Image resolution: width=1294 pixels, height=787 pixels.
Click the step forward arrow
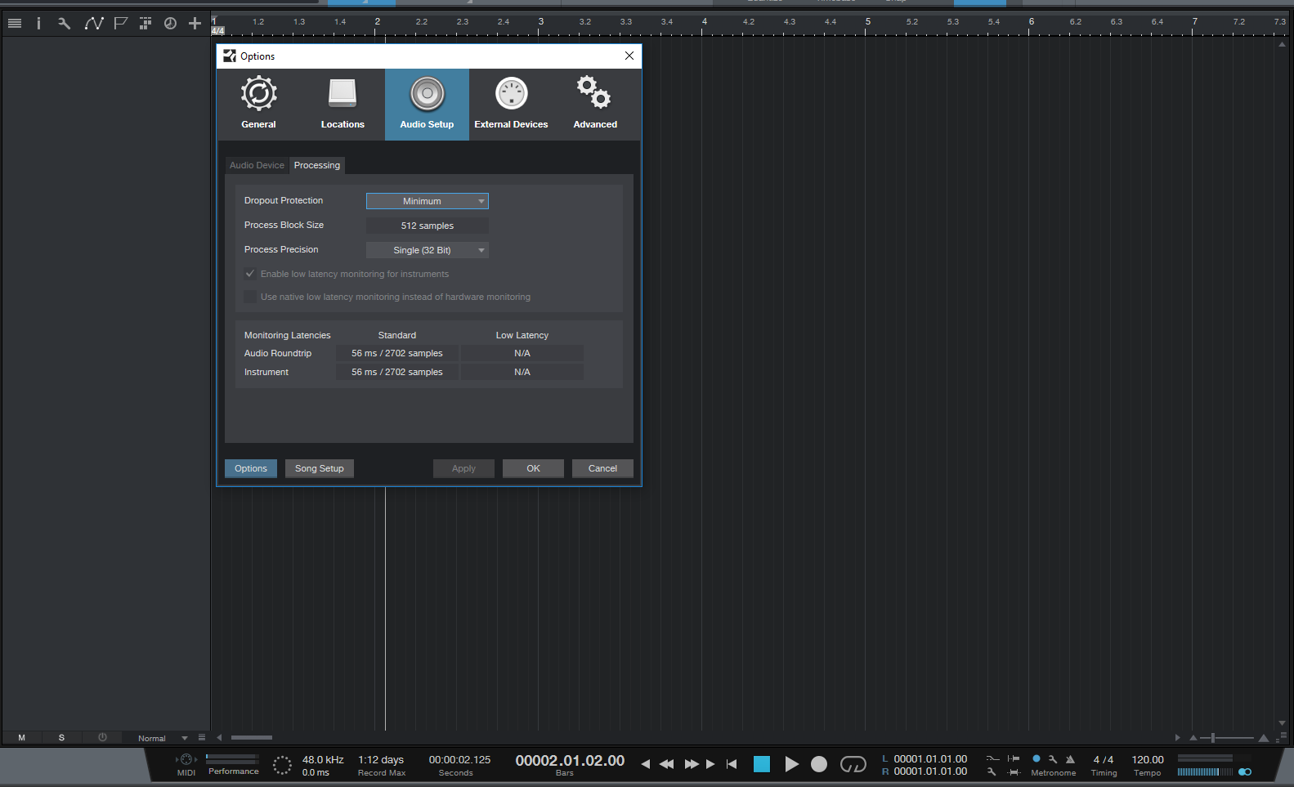coord(710,764)
